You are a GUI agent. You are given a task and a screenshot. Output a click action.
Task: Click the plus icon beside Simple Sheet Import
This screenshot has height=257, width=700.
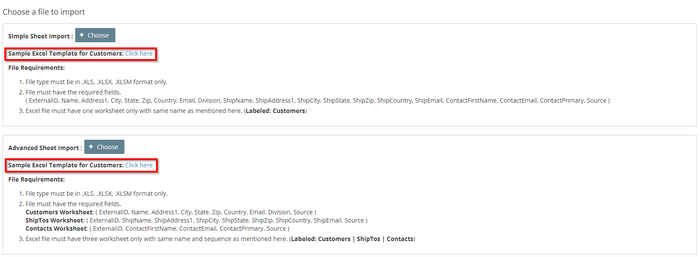coord(82,35)
